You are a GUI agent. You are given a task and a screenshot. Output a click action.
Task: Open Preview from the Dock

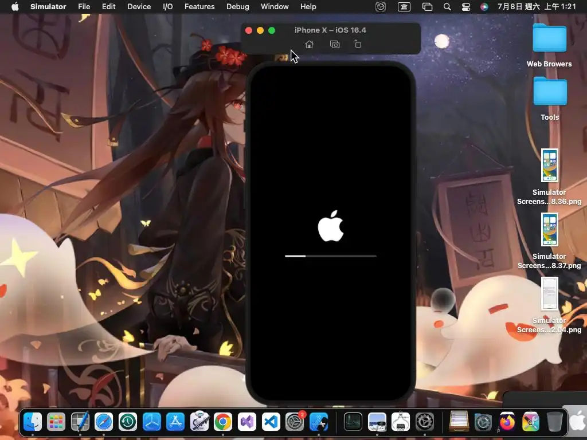click(377, 422)
